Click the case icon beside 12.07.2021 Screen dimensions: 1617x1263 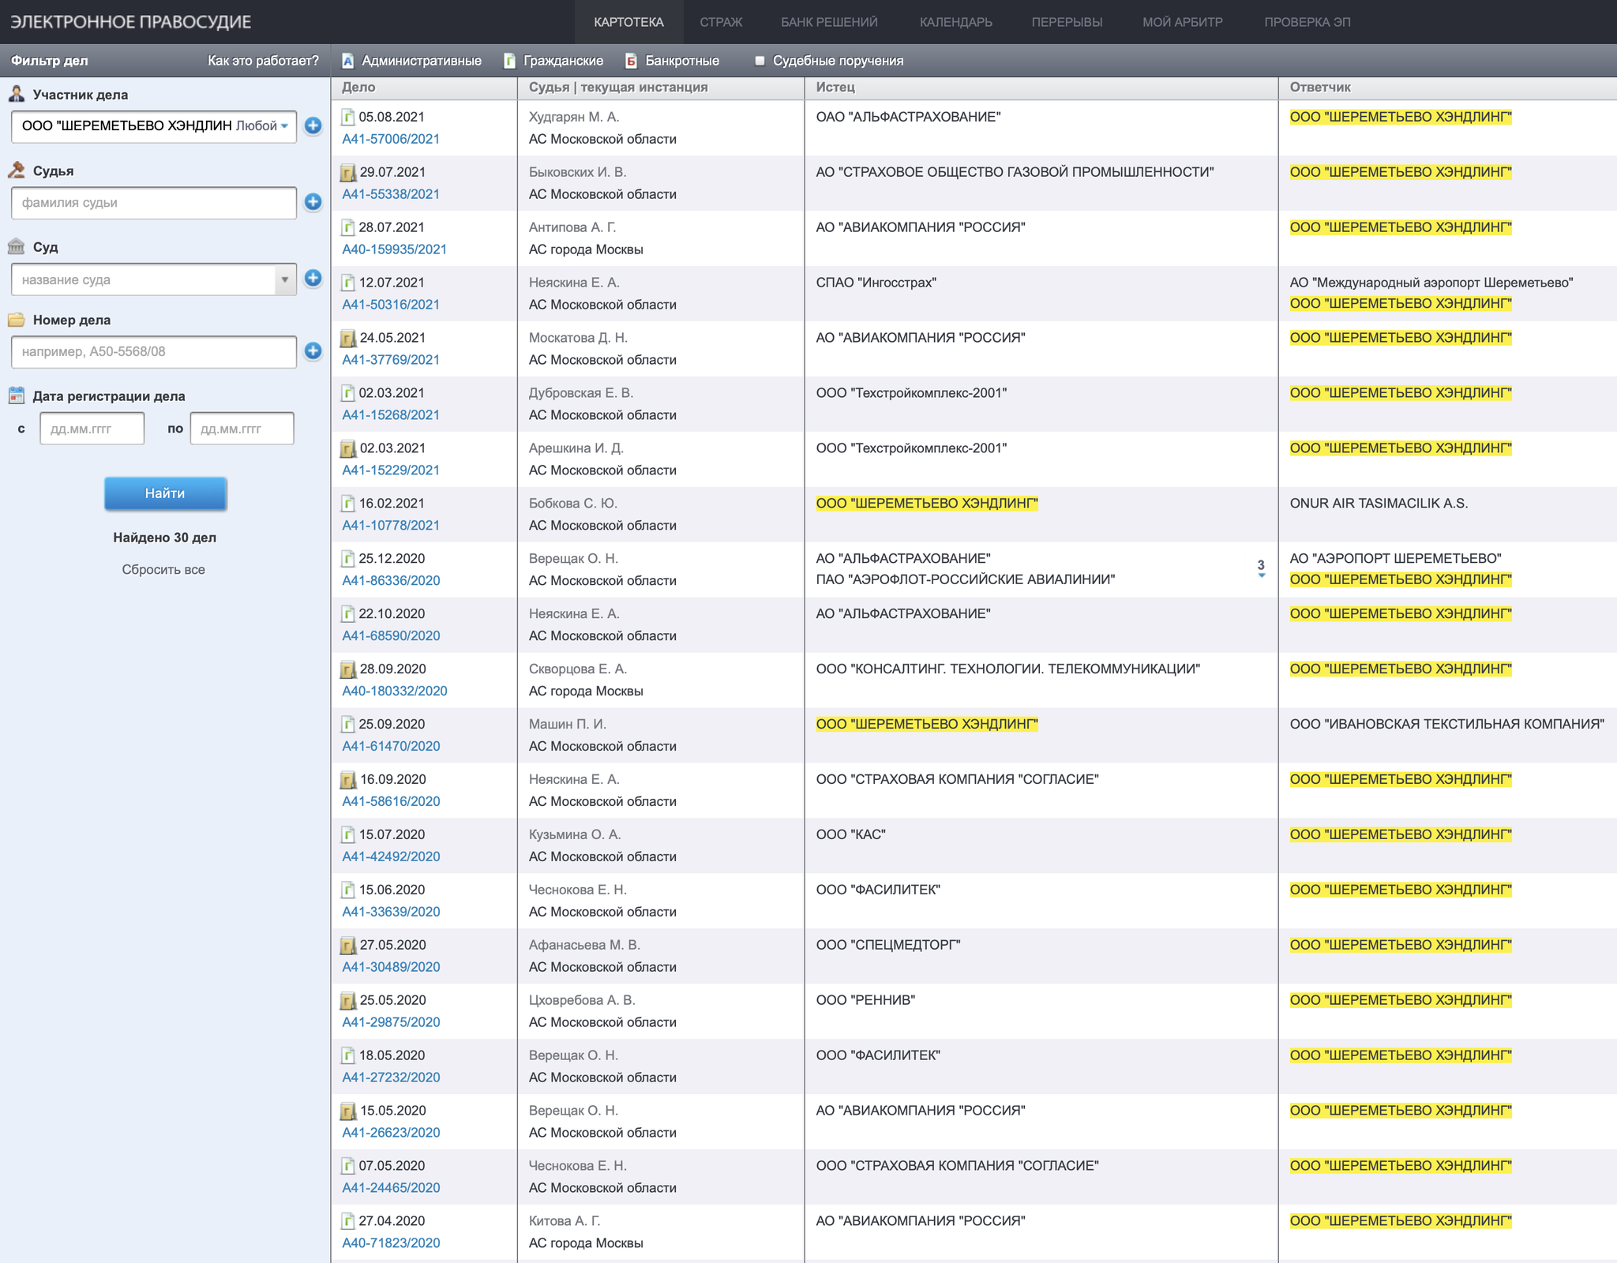[x=347, y=283]
